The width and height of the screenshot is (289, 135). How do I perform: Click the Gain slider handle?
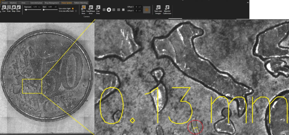[x=44, y=10]
